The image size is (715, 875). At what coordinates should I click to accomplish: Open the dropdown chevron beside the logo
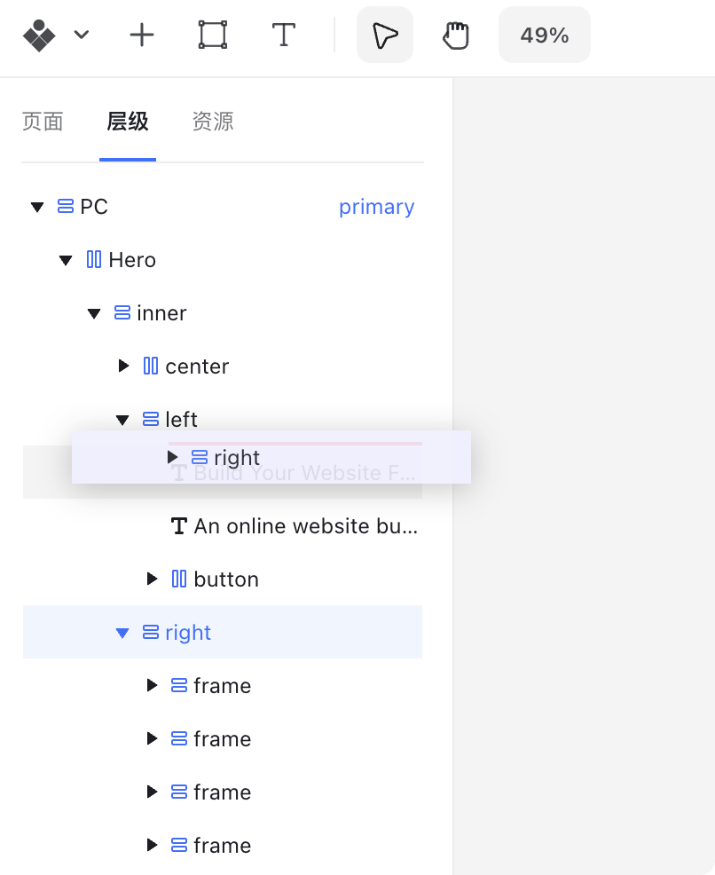[x=82, y=35]
